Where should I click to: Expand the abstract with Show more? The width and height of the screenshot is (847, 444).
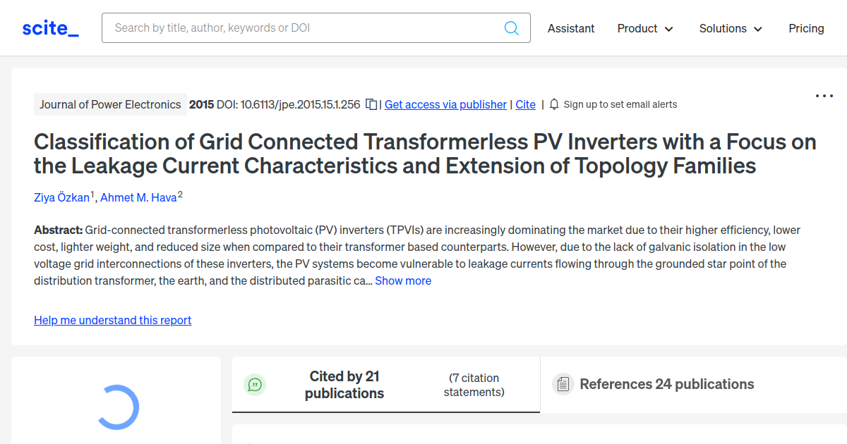pos(403,280)
